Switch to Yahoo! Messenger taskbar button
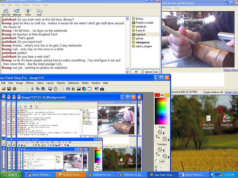Image resolution: width=238 pixels, height=178 pixels. pyautogui.click(x=40, y=175)
